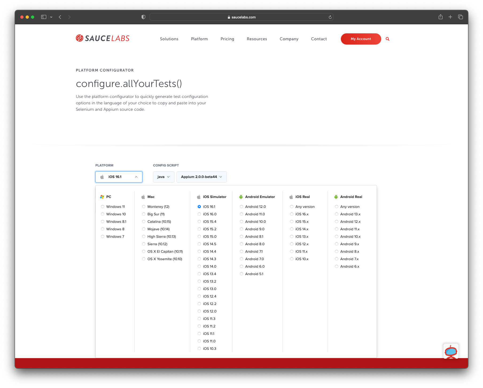
Task: Click Safari's sidebar toggle icon
Action: pyautogui.click(x=44, y=17)
